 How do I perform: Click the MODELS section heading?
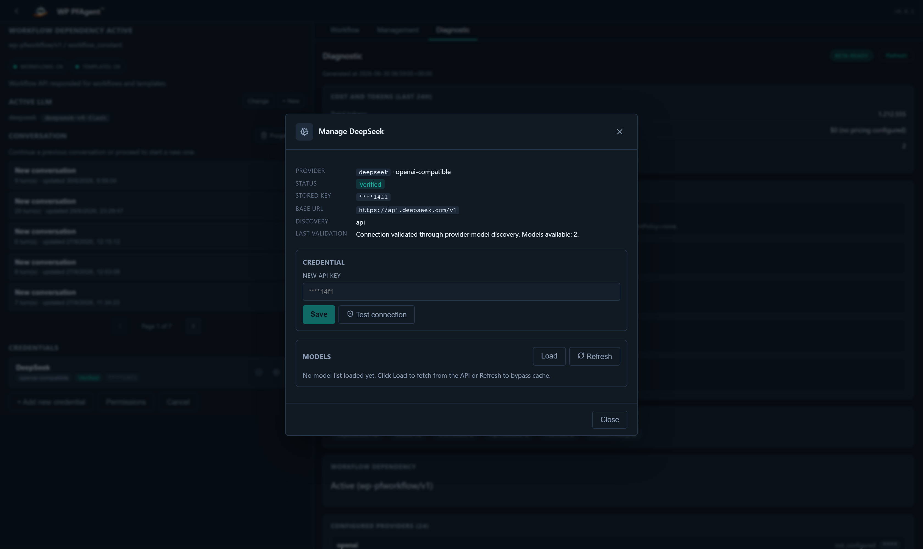[316, 357]
